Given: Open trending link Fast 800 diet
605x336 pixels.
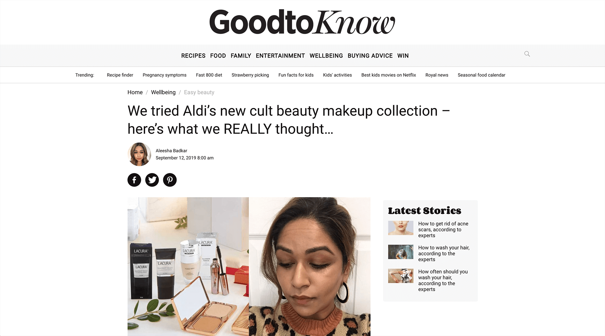Looking at the screenshot, I should coord(209,75).
